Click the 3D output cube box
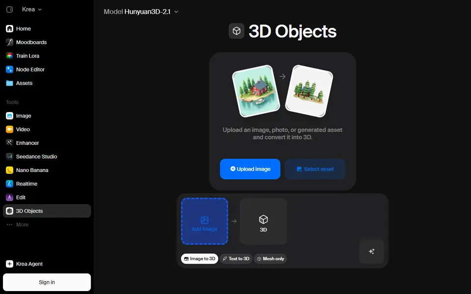 (263, 221)
